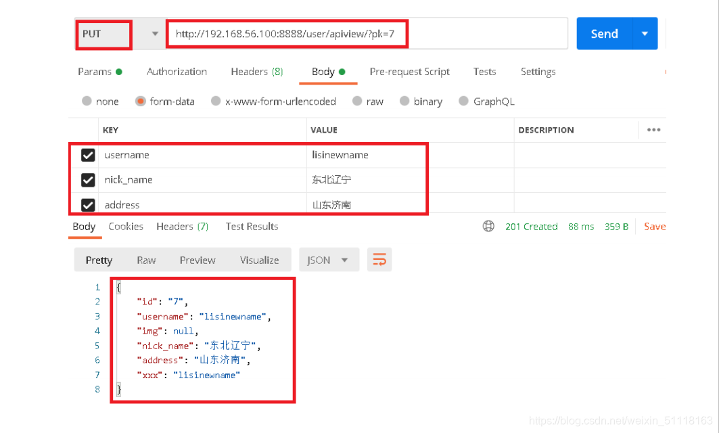
Task: Select the GraphQL radio button
Action: (x=463, y=101)
